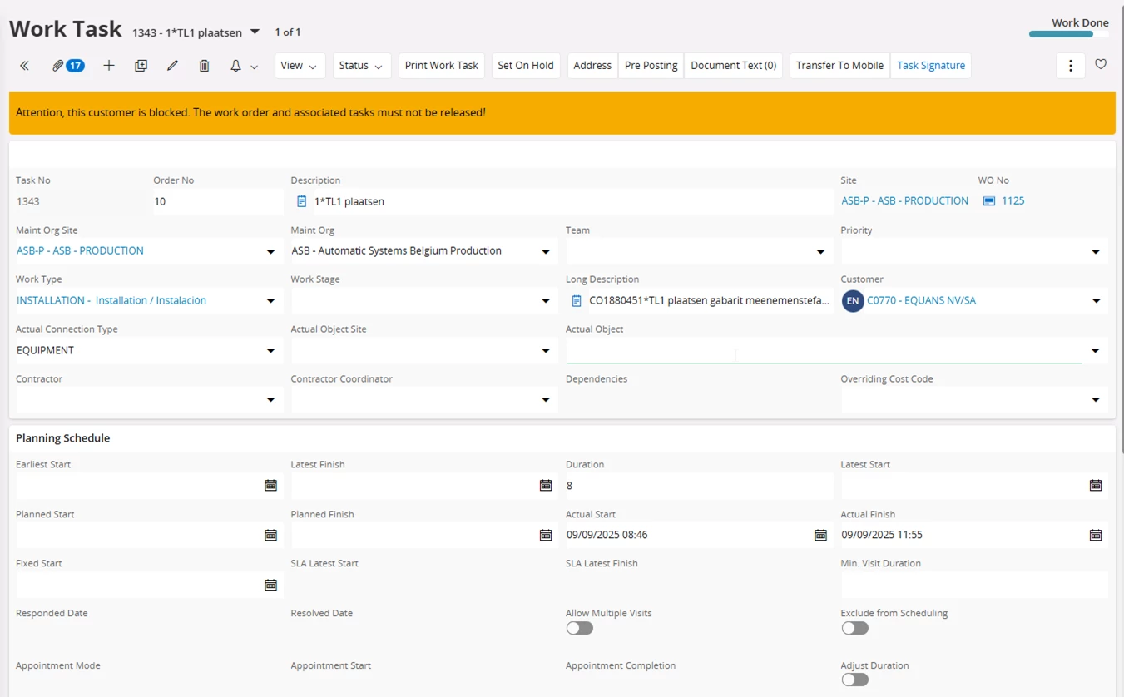This screenshot has height=697, width=1124.
Task: Click the pencil edit icon
Action: click(x=172, y=66)
